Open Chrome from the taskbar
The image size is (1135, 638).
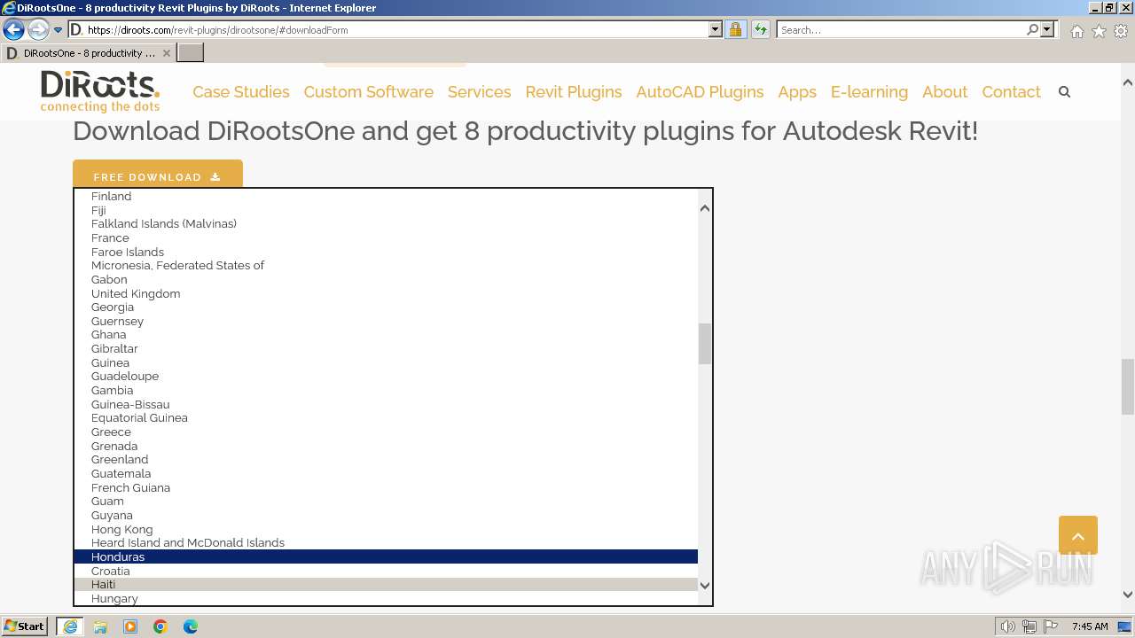[160, 626]
